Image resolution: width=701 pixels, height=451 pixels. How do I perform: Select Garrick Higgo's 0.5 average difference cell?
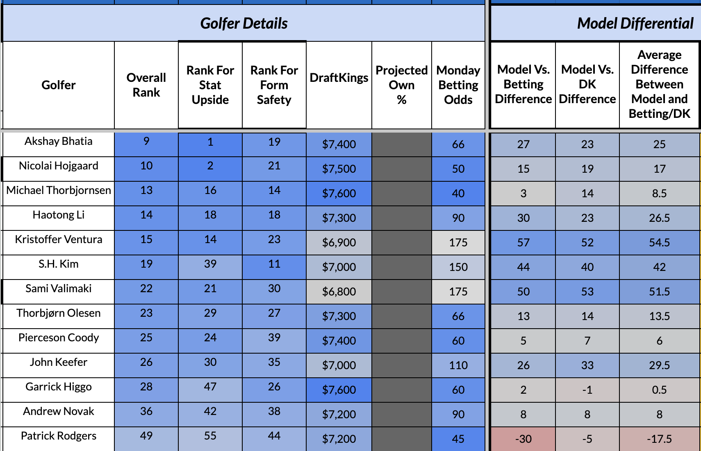659,390
